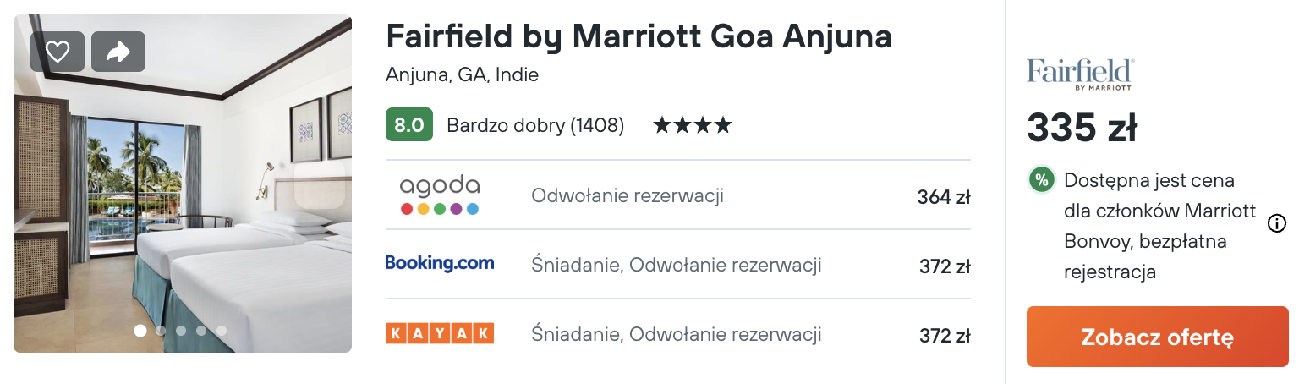Choose the Booking.com offer for 372 zł
The width and height of the screenshot is (1299, 384).
point(678,265)
